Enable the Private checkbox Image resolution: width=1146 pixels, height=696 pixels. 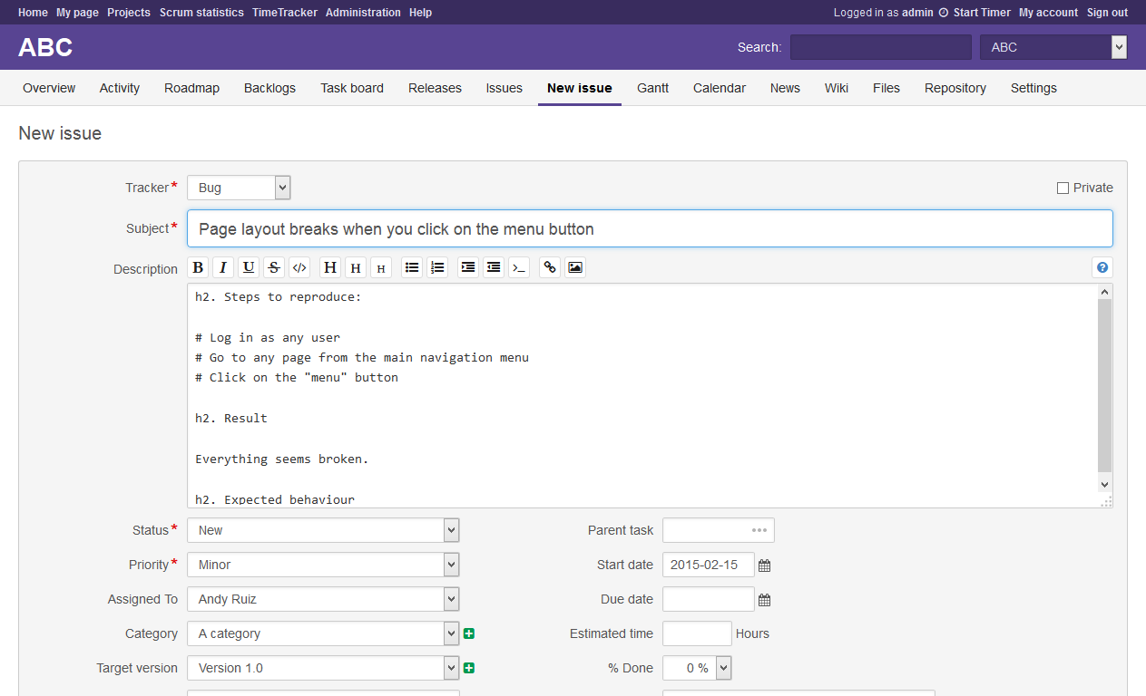tap(1063, 188)
